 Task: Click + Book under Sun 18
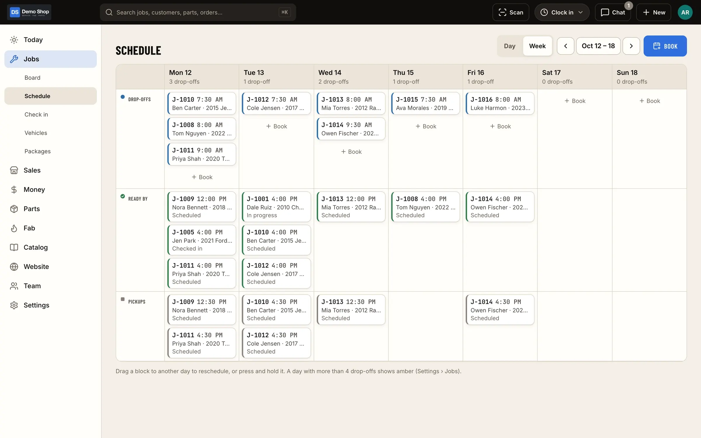[649, 101]
